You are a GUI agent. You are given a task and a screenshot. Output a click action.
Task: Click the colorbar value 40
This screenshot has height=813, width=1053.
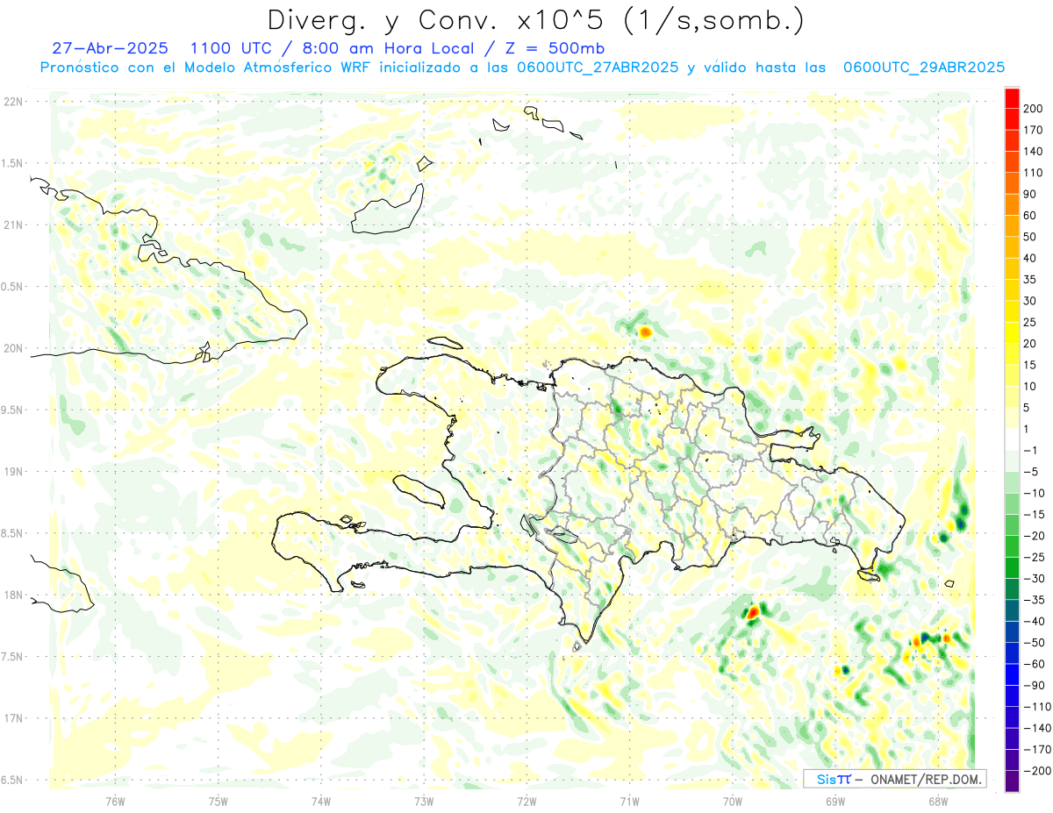1030,259
